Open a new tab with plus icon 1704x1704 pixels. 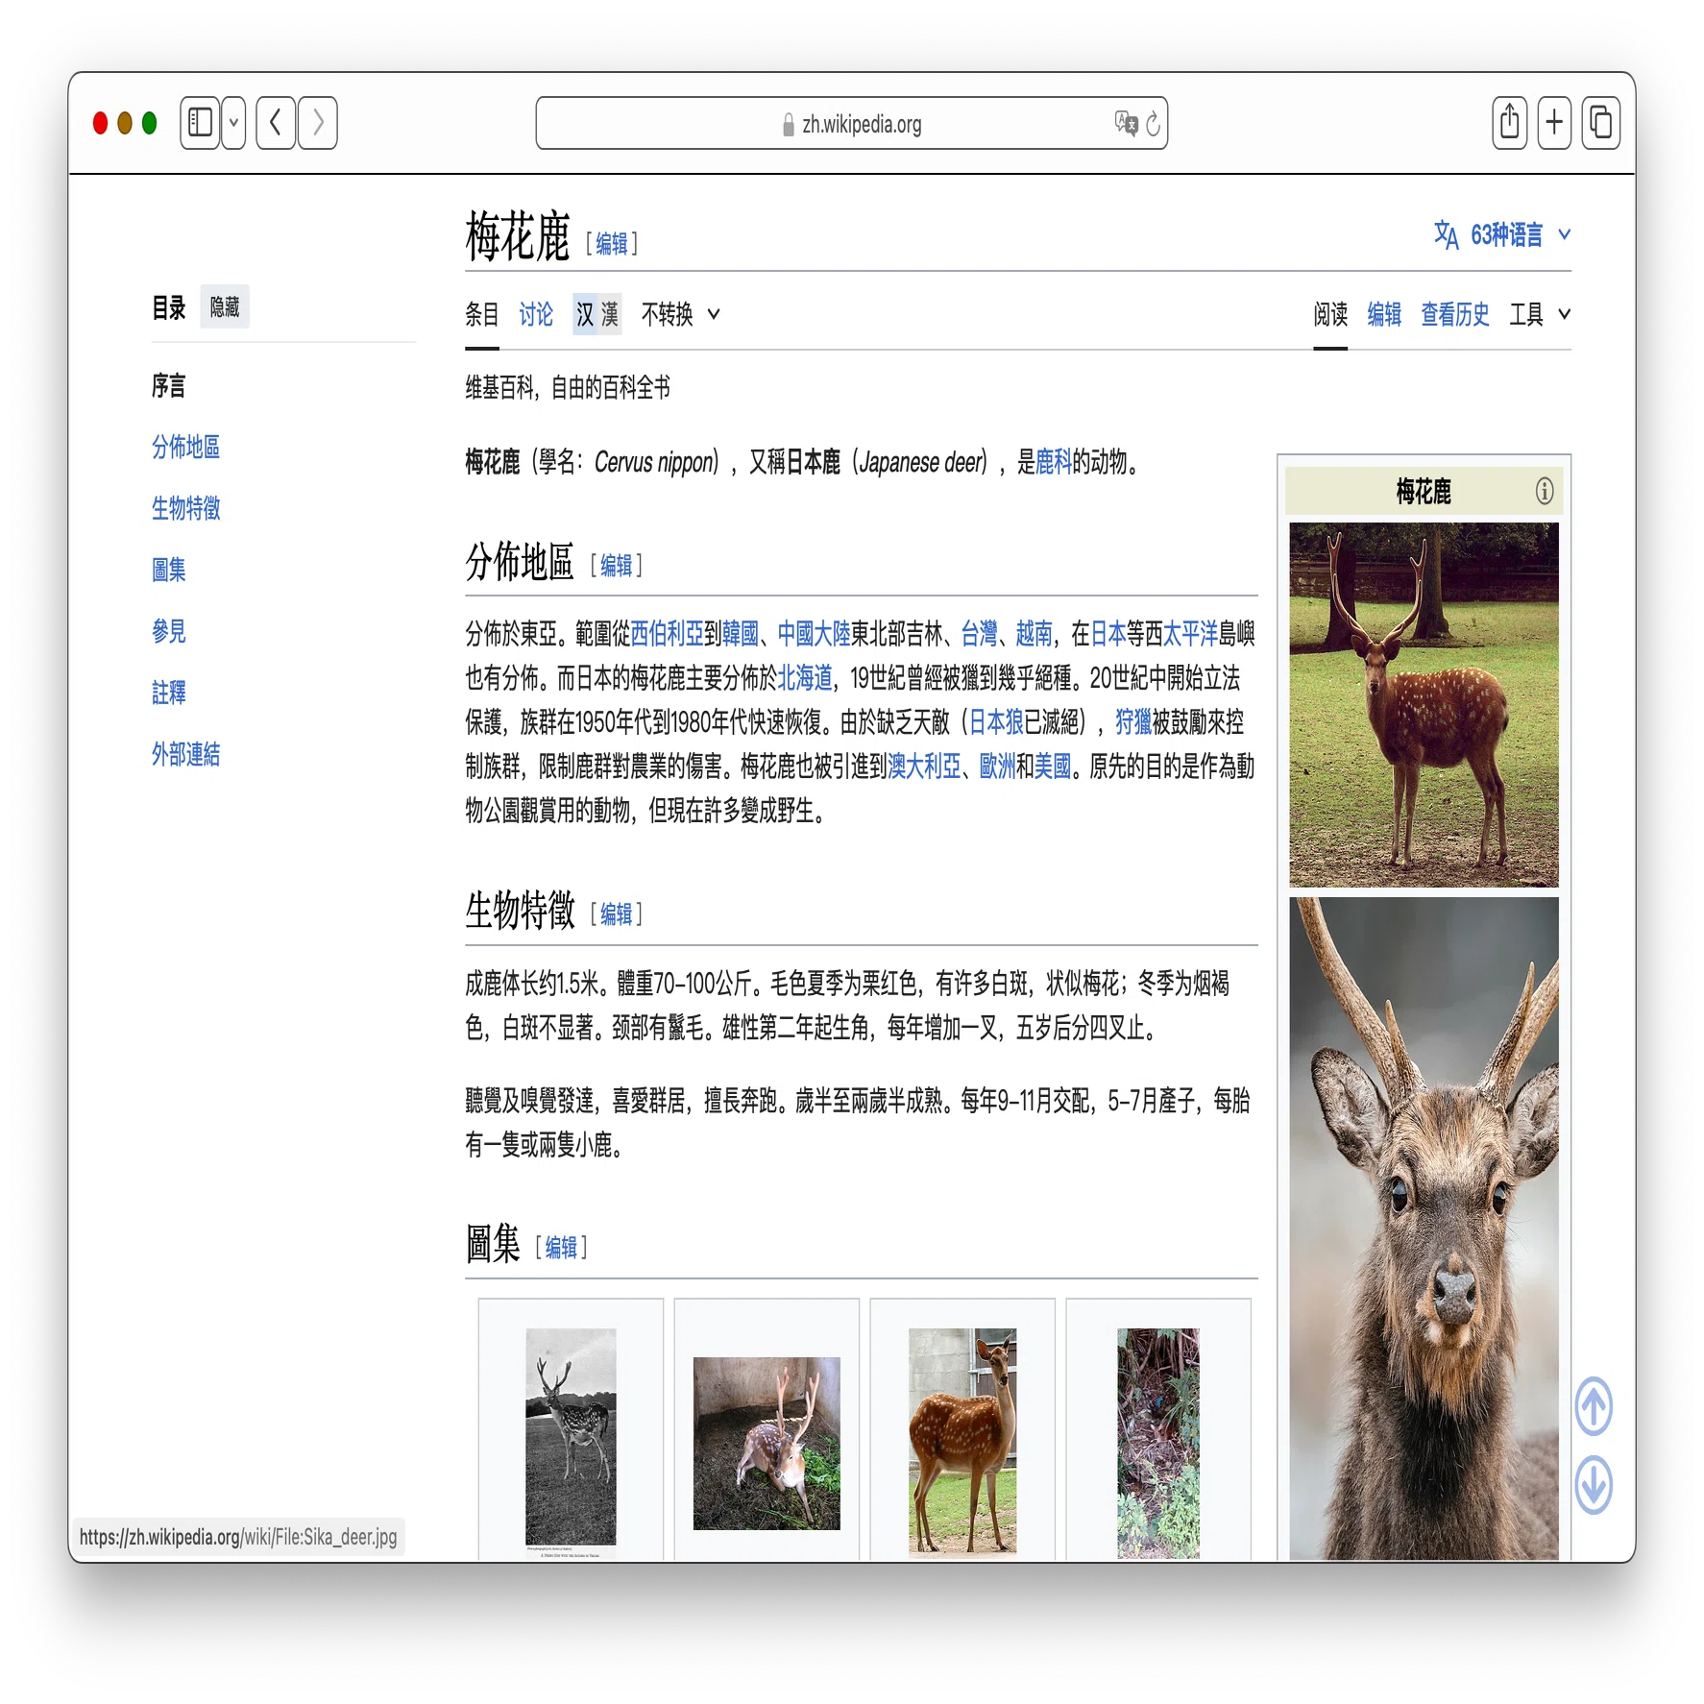pos(1554,123)
